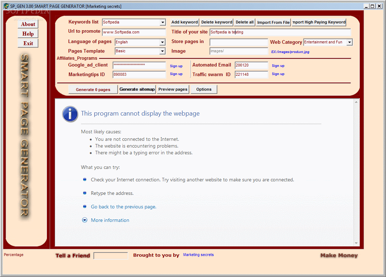
Task: Minimize the SP_GEN window
Action: coord(366,6)
